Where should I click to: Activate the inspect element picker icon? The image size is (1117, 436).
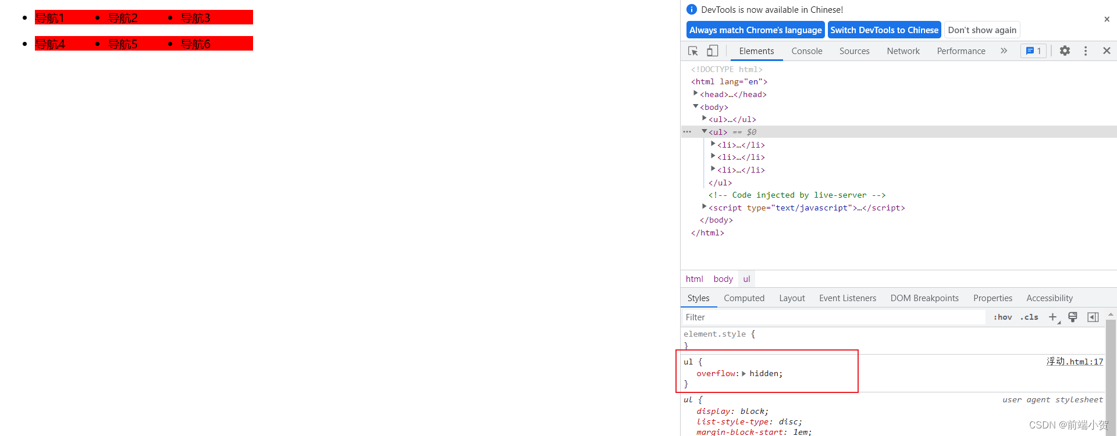pos(693,51)
